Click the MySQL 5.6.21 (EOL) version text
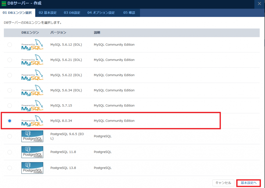Screen dimensions: 265x188 [66, 60]
